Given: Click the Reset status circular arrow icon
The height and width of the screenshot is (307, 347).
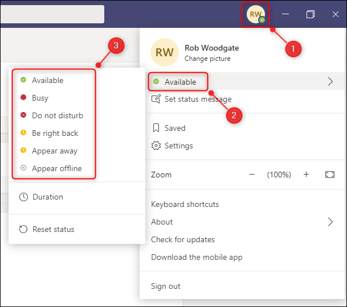Looking at the screenshot, I should 23,230.
